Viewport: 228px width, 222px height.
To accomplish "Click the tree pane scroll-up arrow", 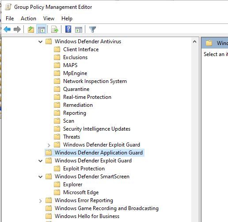I will (194, 42).
